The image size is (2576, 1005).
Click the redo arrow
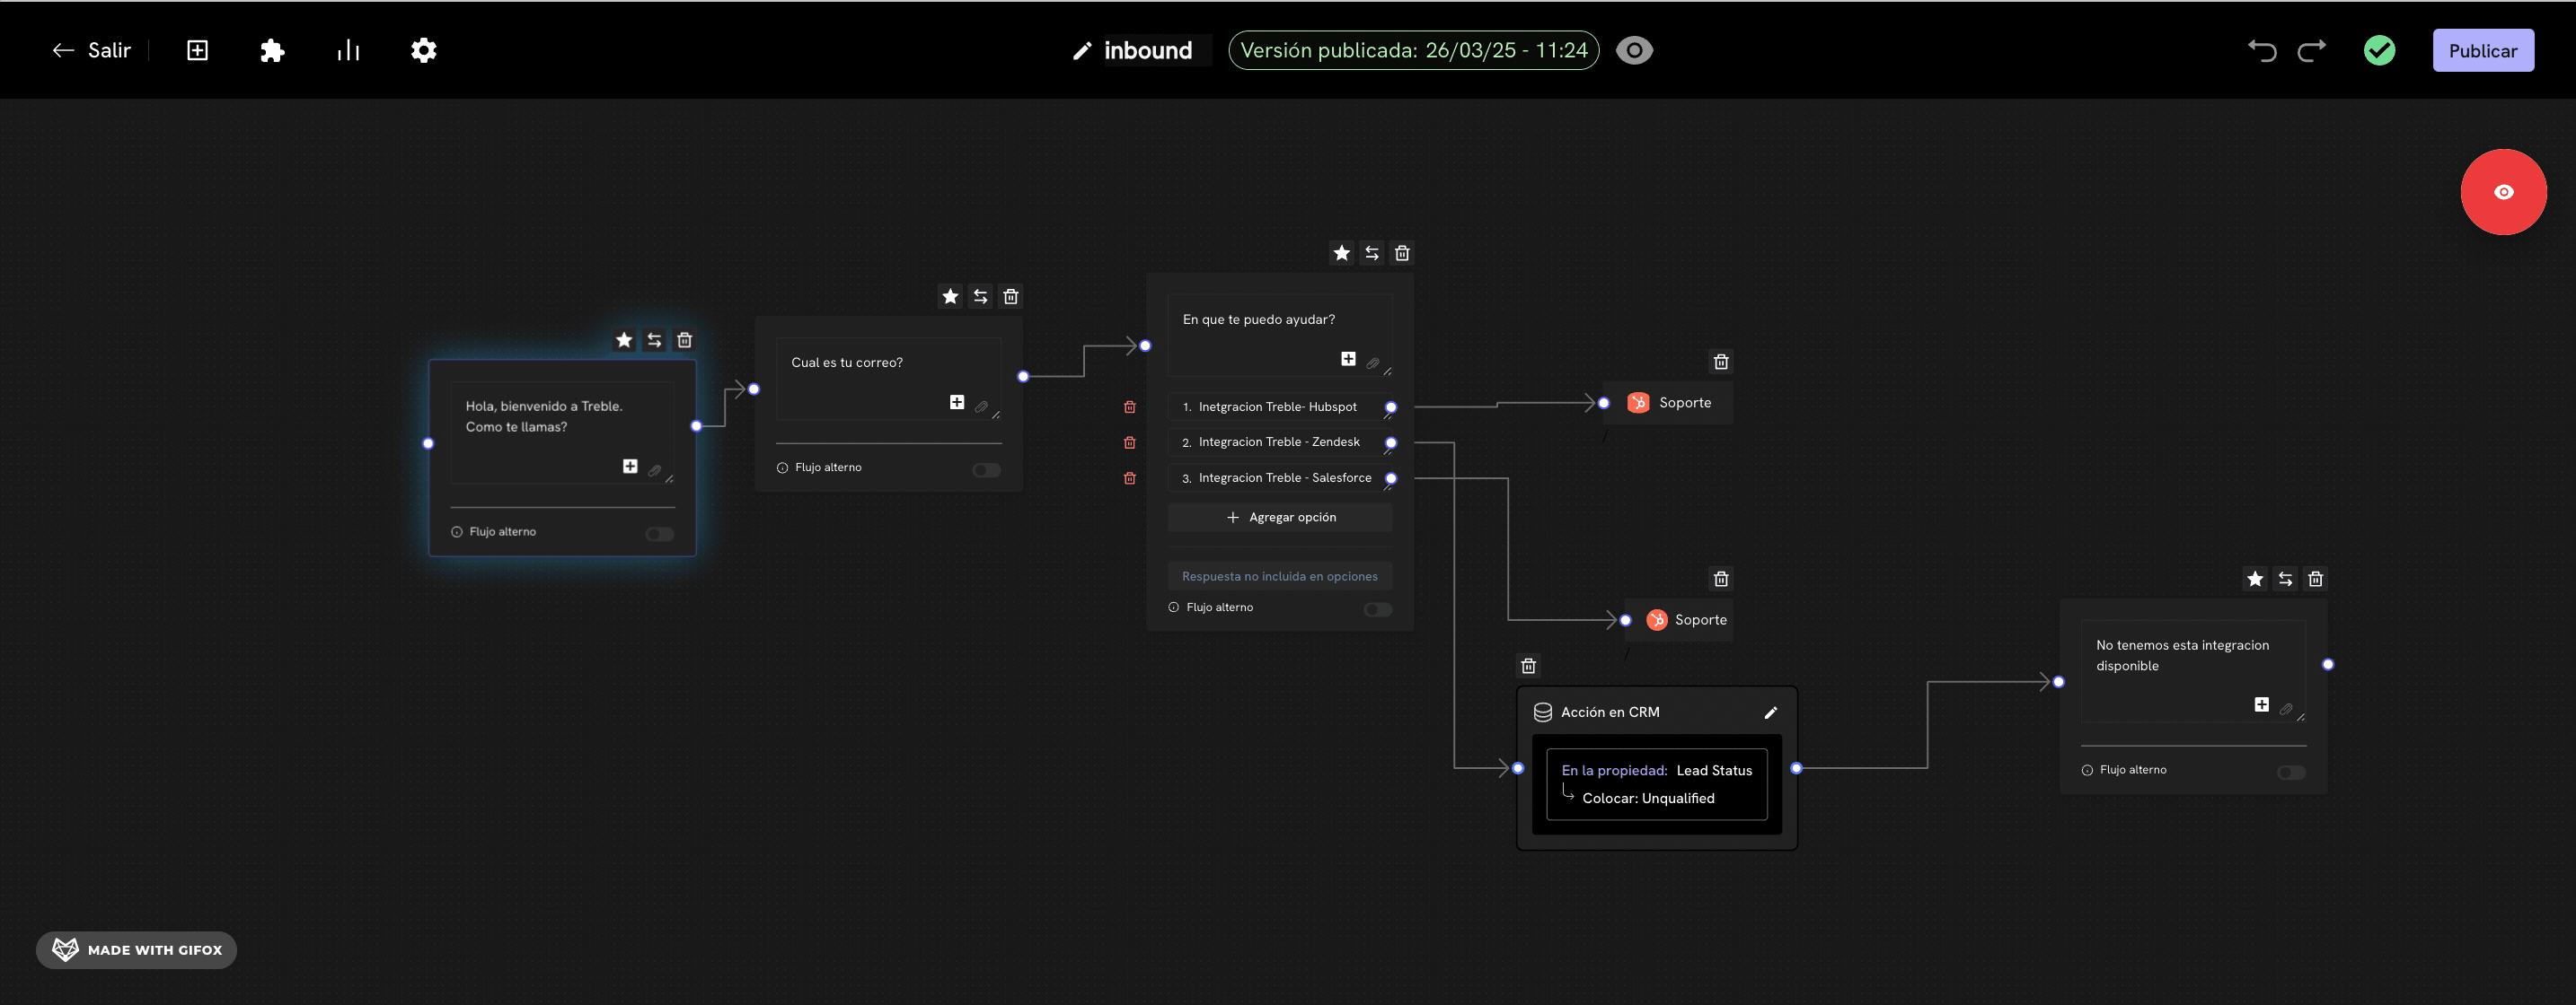pos(2312,51)
